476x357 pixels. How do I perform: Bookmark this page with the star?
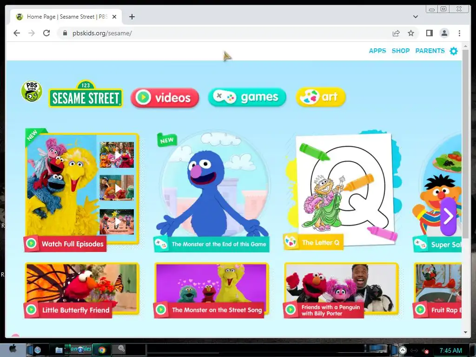click(411, 33)
